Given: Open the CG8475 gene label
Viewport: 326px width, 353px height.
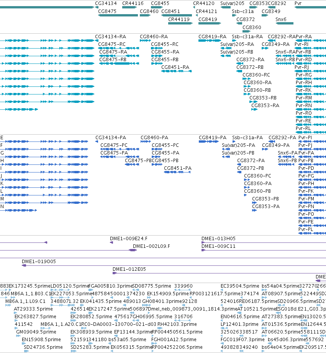Looking at the screenshot, I should tap(107, 11).
